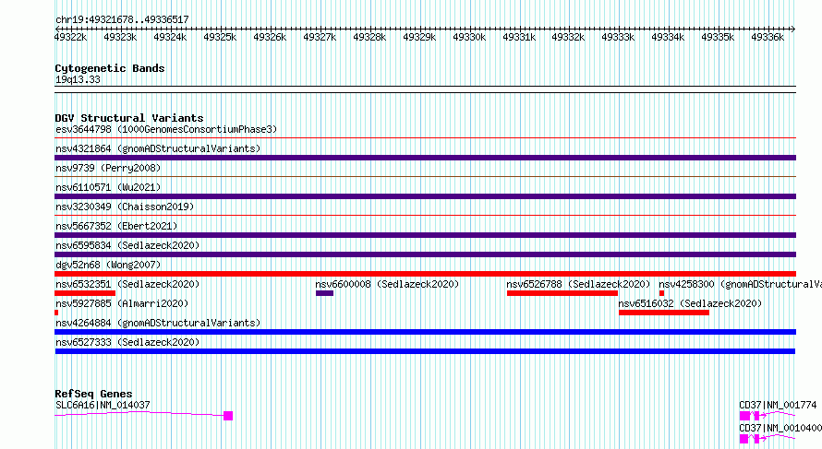Viewport: 822px width, 449px height.
Task: Click the chr19:49321678..49336517 coordinates text
Action: click(122, 19)
